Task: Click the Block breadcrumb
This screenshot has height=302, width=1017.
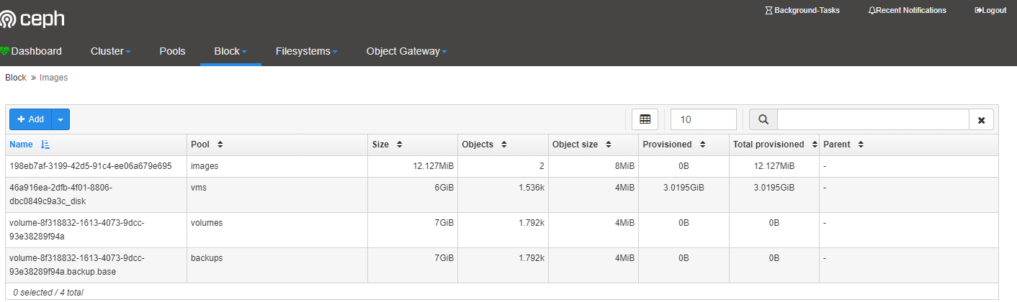Action: [15, 78]
